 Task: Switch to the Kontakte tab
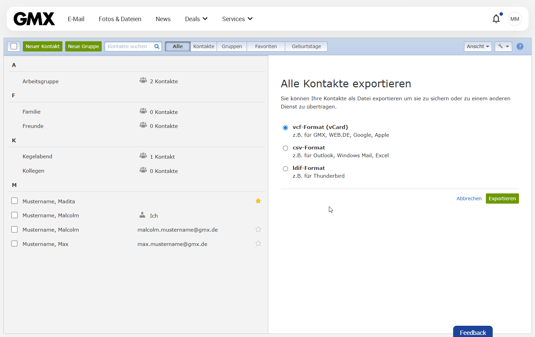coord(204,46)
